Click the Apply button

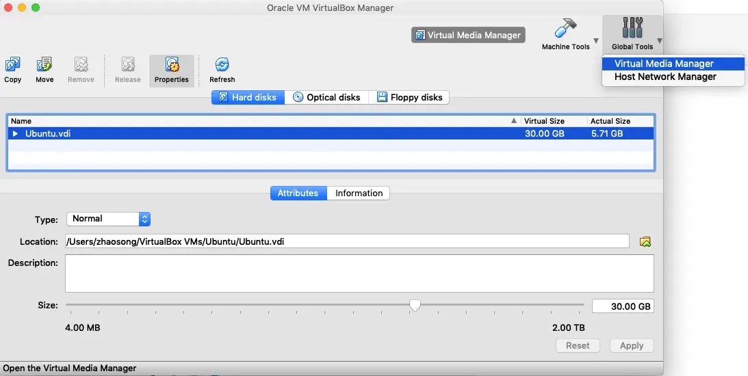pyautogui.click(x=632, y=345)
